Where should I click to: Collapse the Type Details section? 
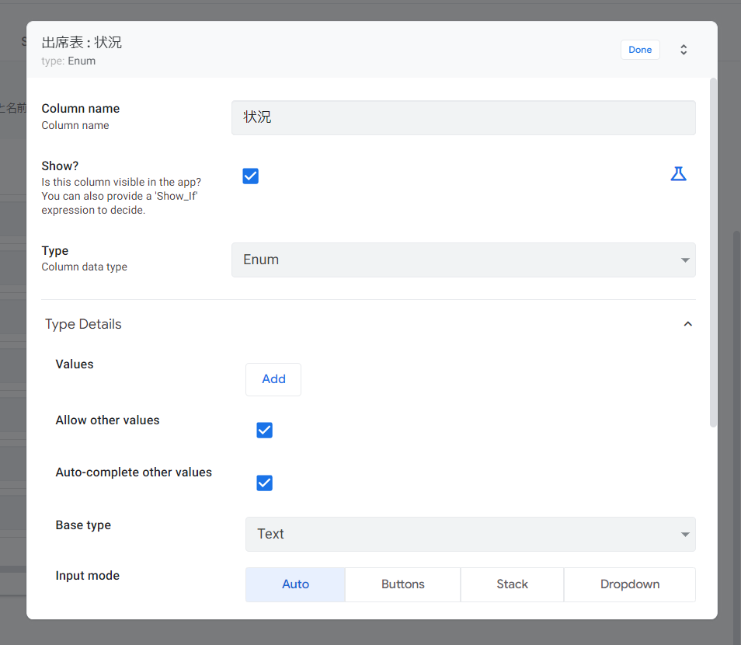click(x=687, y=324)
